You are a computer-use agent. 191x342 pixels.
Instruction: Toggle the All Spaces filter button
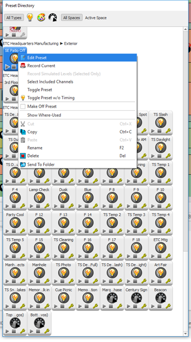pos(72,18)
